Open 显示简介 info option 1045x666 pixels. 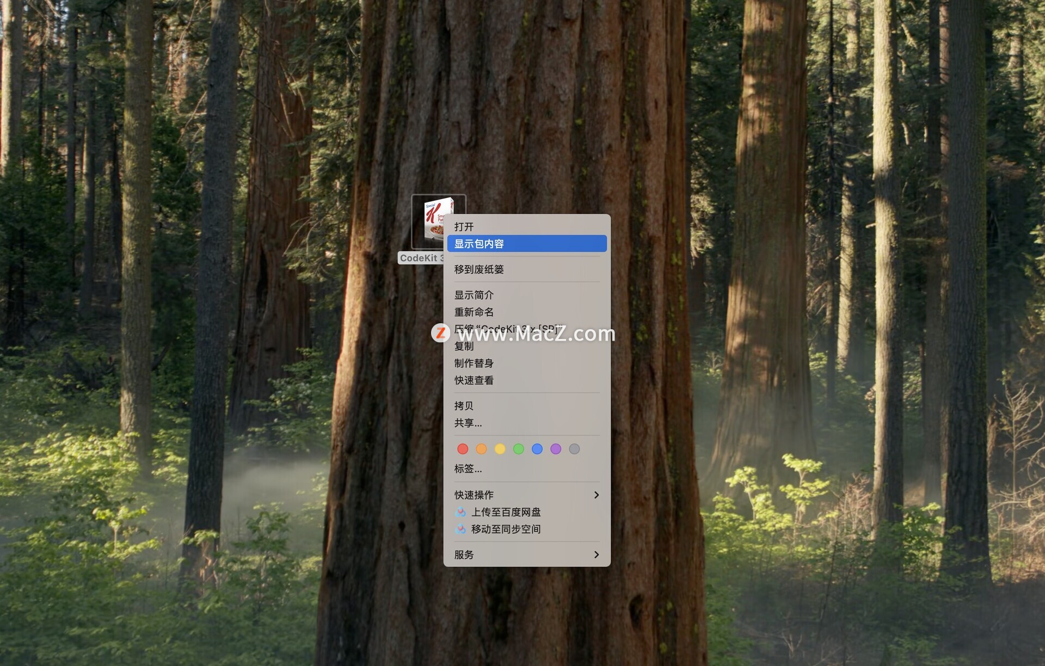pyautogui.click(x=474, y=295)
